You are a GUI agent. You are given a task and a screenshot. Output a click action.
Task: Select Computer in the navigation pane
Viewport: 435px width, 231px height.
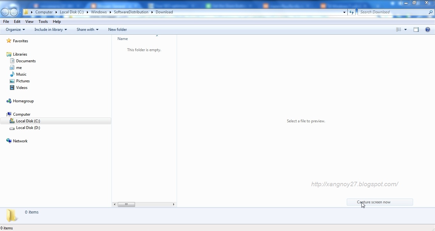point(22,114)
